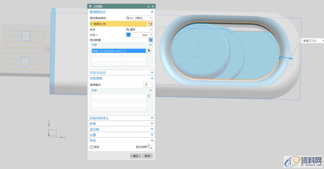
Task: Open the 圆形 shape dropdown
Action: pos(139,29)
